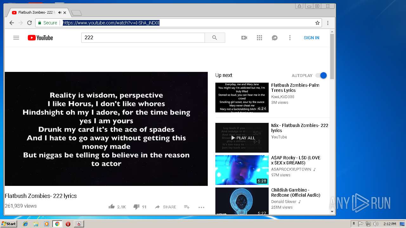Open more actions ellipsis under video
This screenshot has height=228, width=406.
click(x=201, y=207)
